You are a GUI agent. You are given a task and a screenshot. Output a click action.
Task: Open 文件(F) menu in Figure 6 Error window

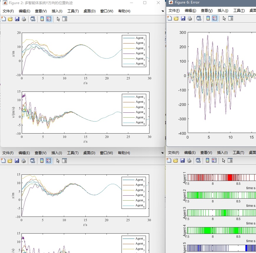174,11
